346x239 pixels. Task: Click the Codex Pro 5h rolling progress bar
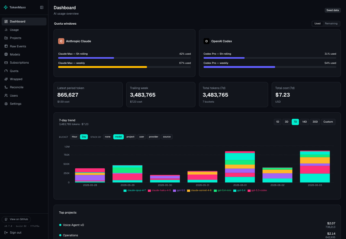click(x=270, y=58)
